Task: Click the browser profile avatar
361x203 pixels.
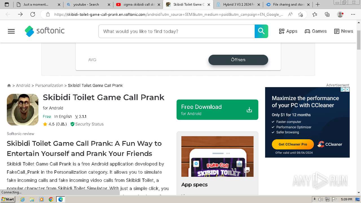Action: [340, 14]
